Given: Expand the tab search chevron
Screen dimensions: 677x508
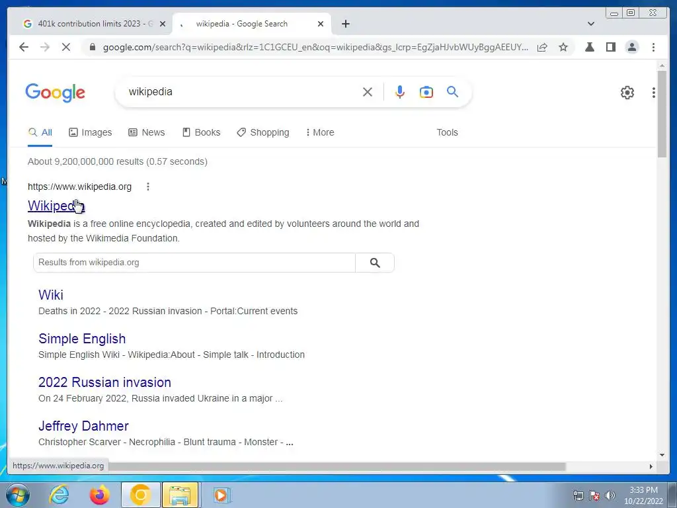Looking at the screenshot, I should point(591,24).
